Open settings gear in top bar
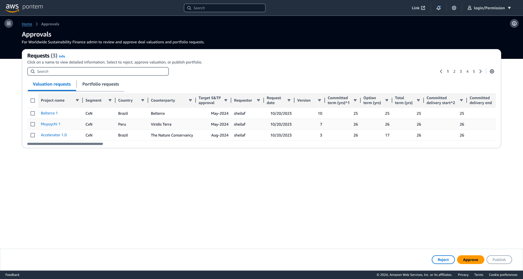This screenshot has height=279, width=523. click(x=454, y=8)
